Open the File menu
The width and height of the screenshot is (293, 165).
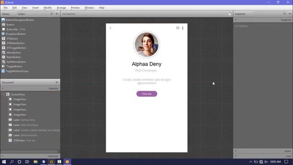click(5, 8)
